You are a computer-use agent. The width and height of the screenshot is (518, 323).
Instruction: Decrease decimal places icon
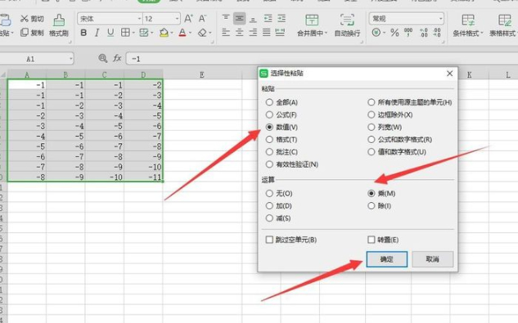point(437,33)
